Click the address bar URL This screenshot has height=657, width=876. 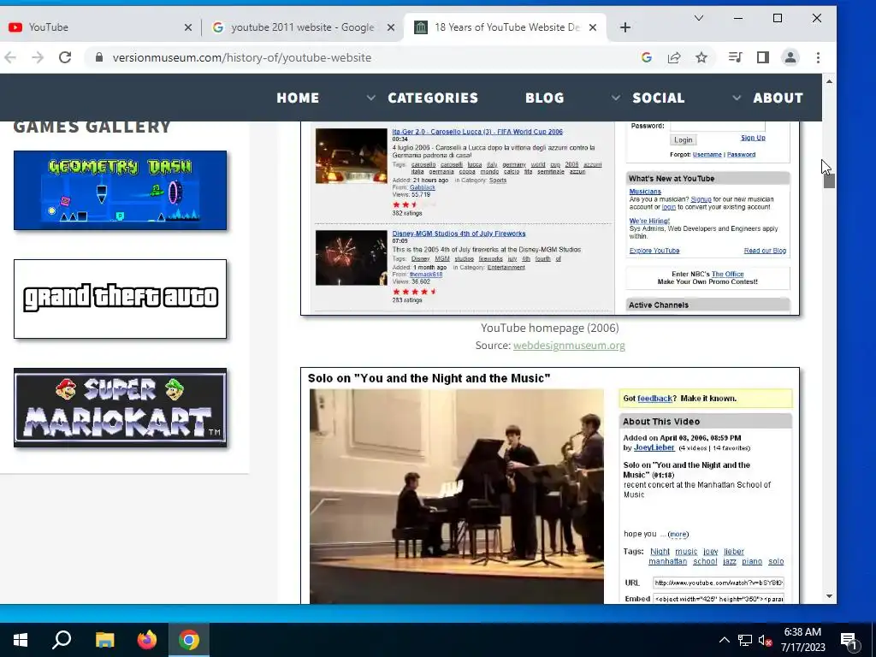click(242, 57)
